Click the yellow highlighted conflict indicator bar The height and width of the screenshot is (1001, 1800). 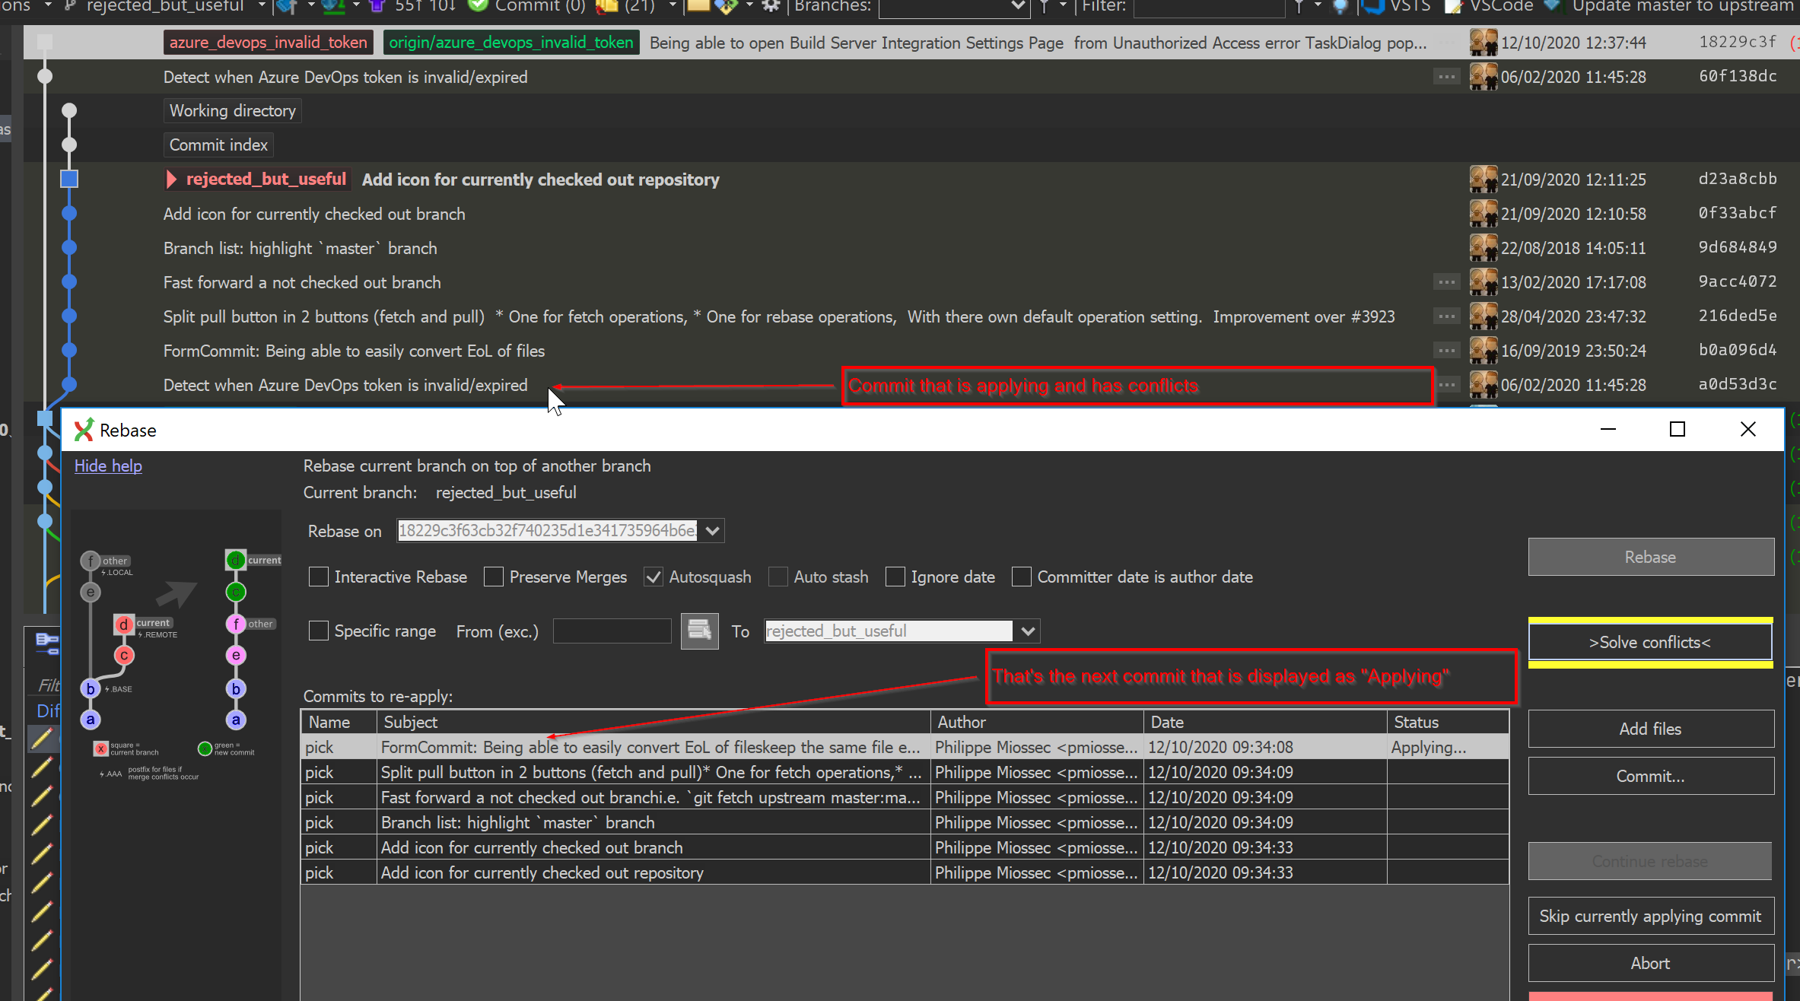[x=1649, y=620]
